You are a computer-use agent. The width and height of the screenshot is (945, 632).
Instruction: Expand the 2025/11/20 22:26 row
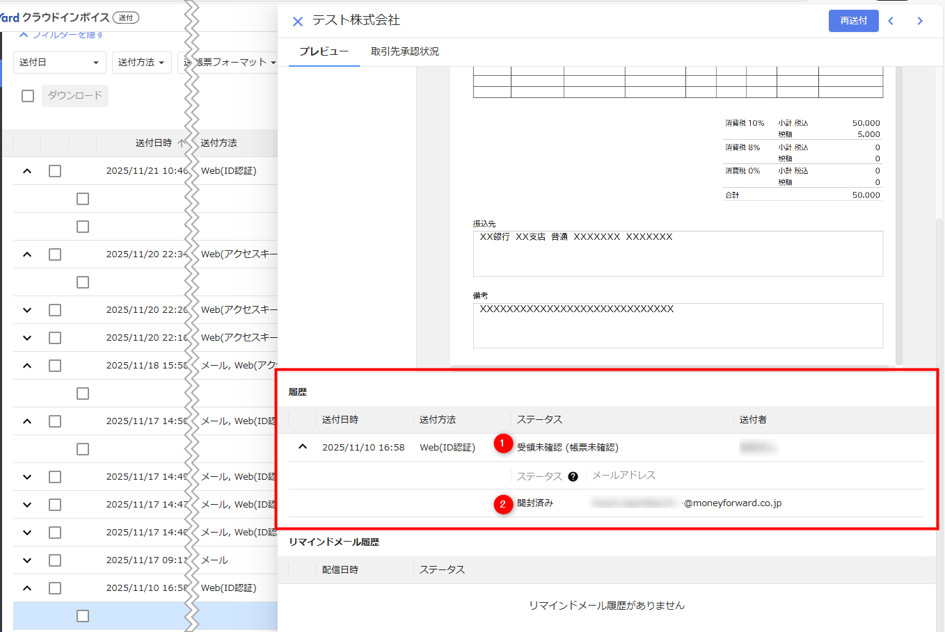coord(27,310)
